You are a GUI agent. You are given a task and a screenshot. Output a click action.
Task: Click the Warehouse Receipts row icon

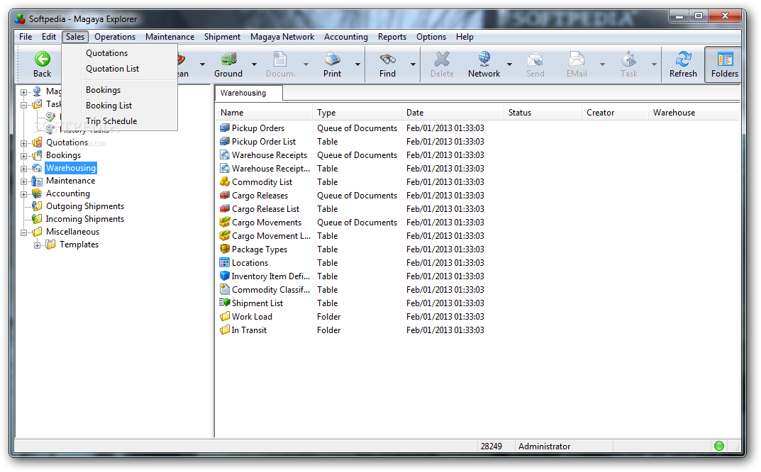point(225,154)
